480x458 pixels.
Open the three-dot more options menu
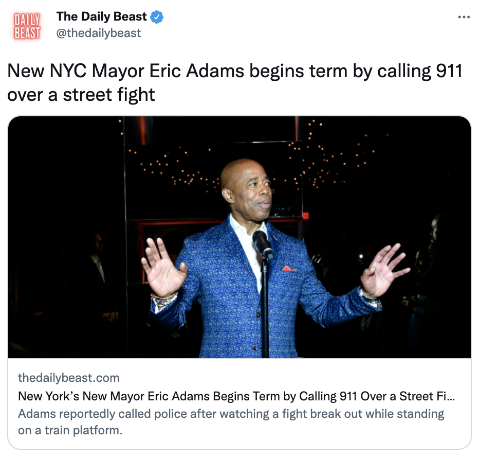[x=464, y=17]
